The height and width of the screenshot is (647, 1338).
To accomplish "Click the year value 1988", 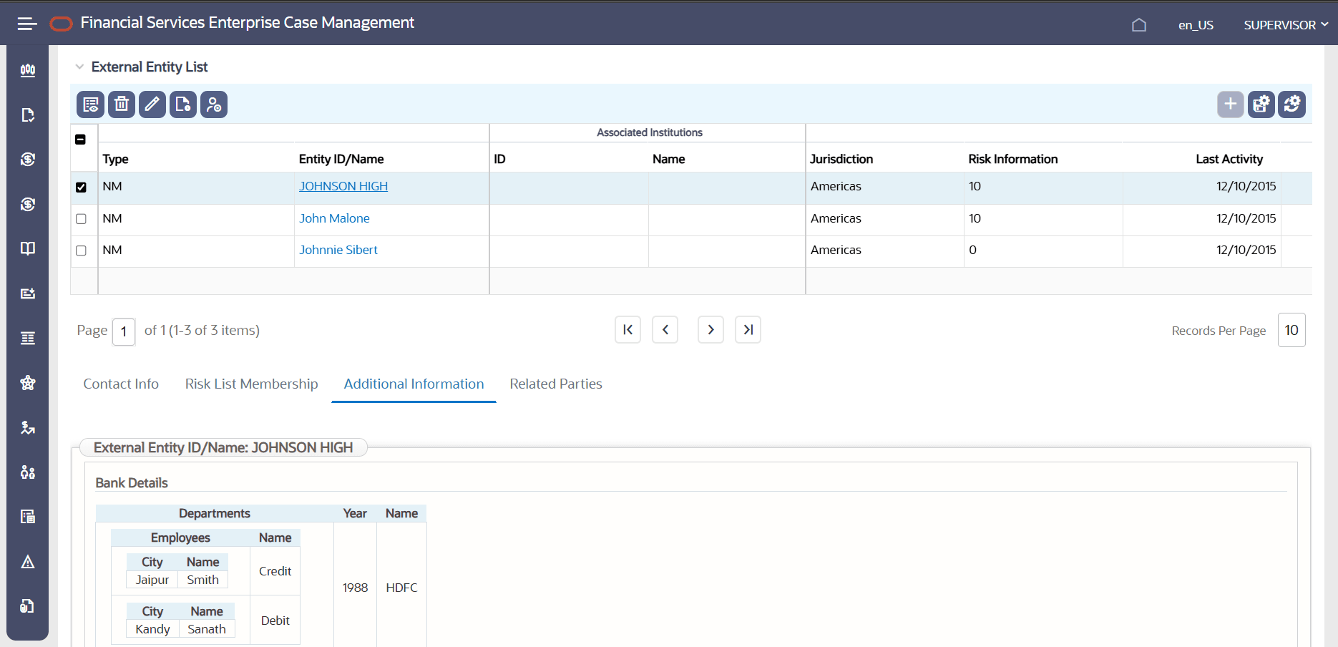I will [x=355, y=588].
